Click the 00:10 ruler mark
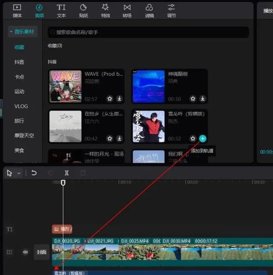Image resolution: width=273 pixels, height=275 pixels. 126,182
